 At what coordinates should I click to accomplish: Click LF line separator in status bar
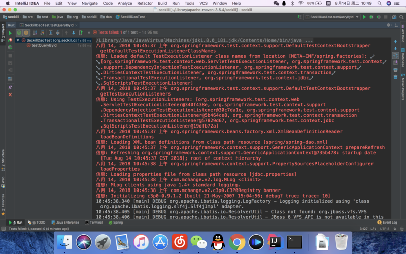[373, 229]
